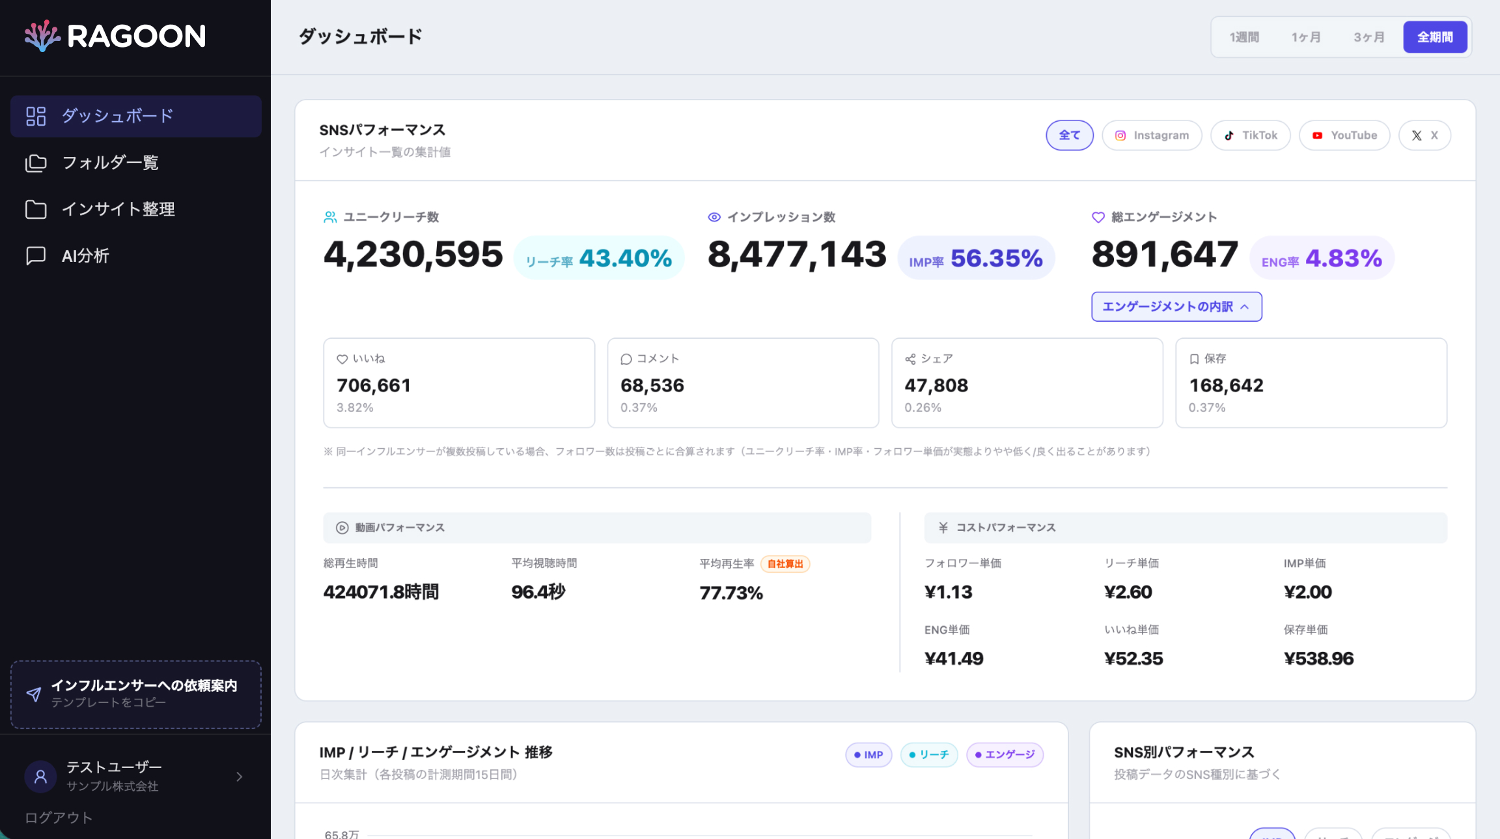Click the コストパフォーマンス yen icon
1500x839 pixels.
(943, 528)
